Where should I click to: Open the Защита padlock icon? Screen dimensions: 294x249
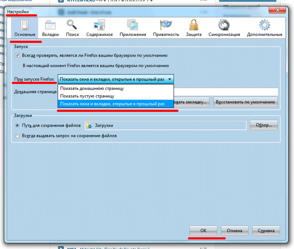[194, 25]
